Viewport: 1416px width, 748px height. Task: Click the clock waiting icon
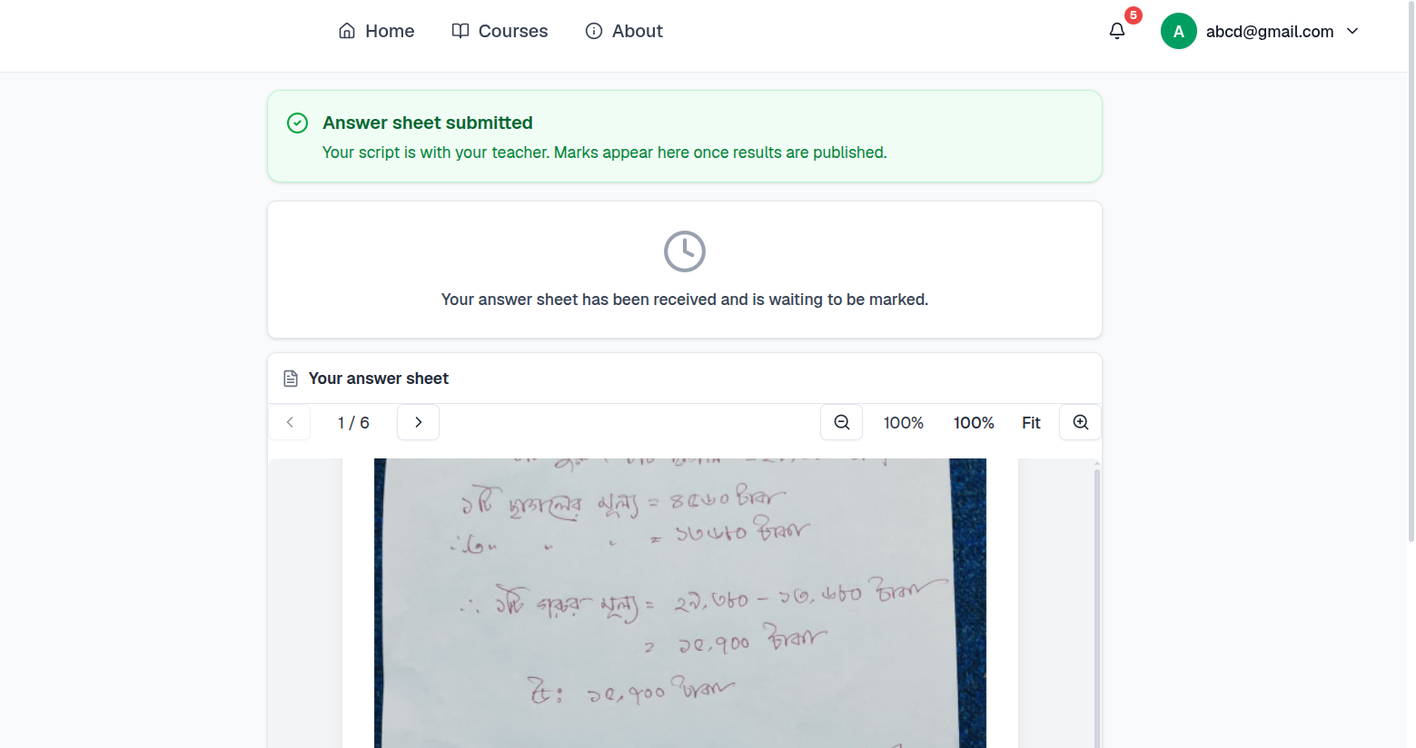pos(685,251)
